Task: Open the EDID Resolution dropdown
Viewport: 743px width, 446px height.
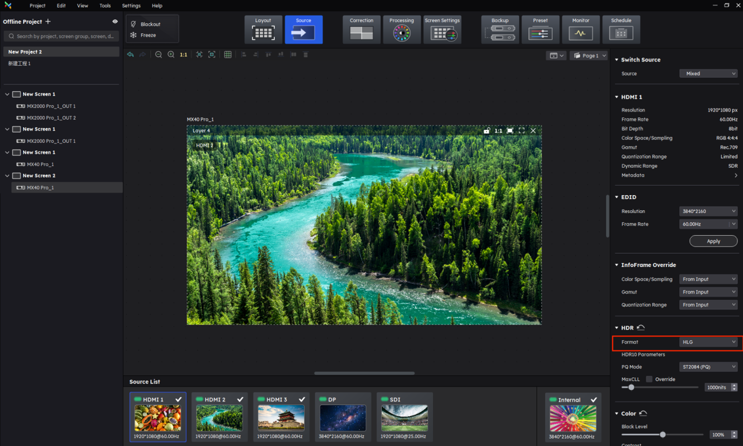Action: [x=708, y=211]
